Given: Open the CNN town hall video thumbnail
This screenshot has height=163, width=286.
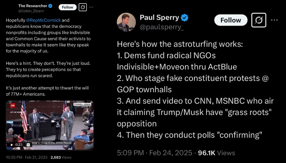Looking at the screenshot, I should click(50, 122).
